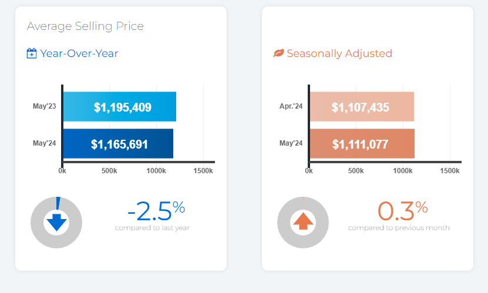Click the Average Selling Price title
Screen dimensions: 488x293
click(x=85, y=26)
